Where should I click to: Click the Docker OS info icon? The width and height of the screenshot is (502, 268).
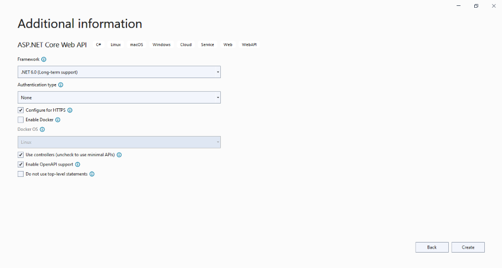(43, 130)
